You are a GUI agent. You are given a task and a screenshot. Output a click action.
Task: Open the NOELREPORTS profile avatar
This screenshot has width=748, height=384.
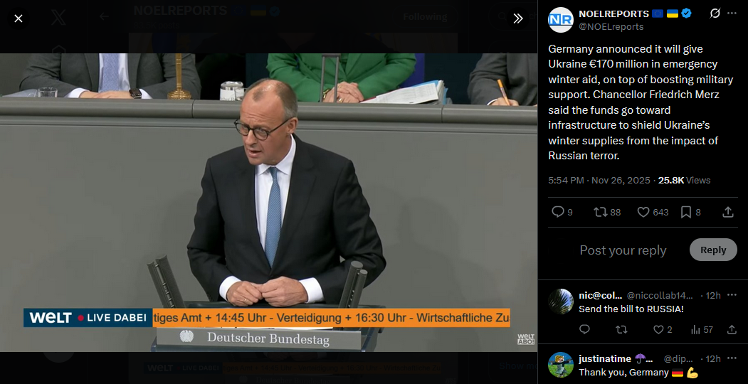pos(561,19)
